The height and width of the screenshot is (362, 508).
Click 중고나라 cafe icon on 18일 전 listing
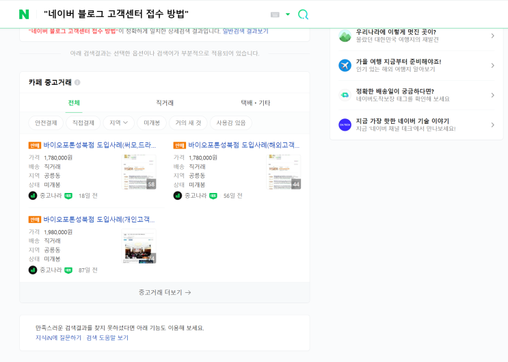click(x=33, y=196)
